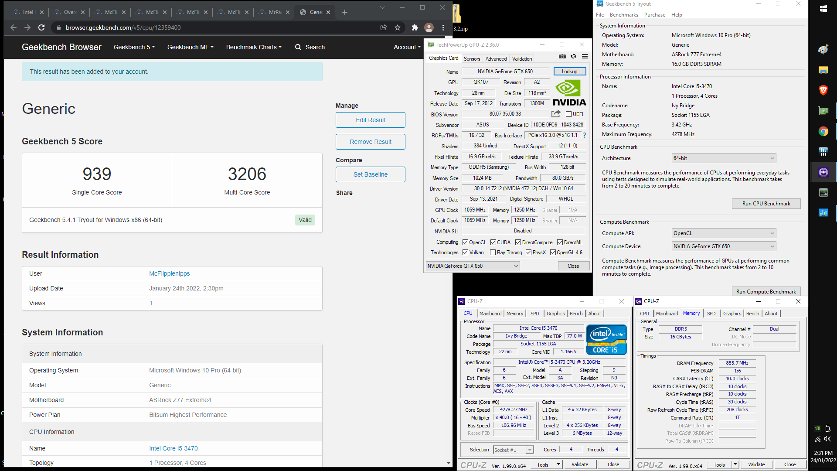
Task: Click Set Baseline button
Action: click(371, 174)
